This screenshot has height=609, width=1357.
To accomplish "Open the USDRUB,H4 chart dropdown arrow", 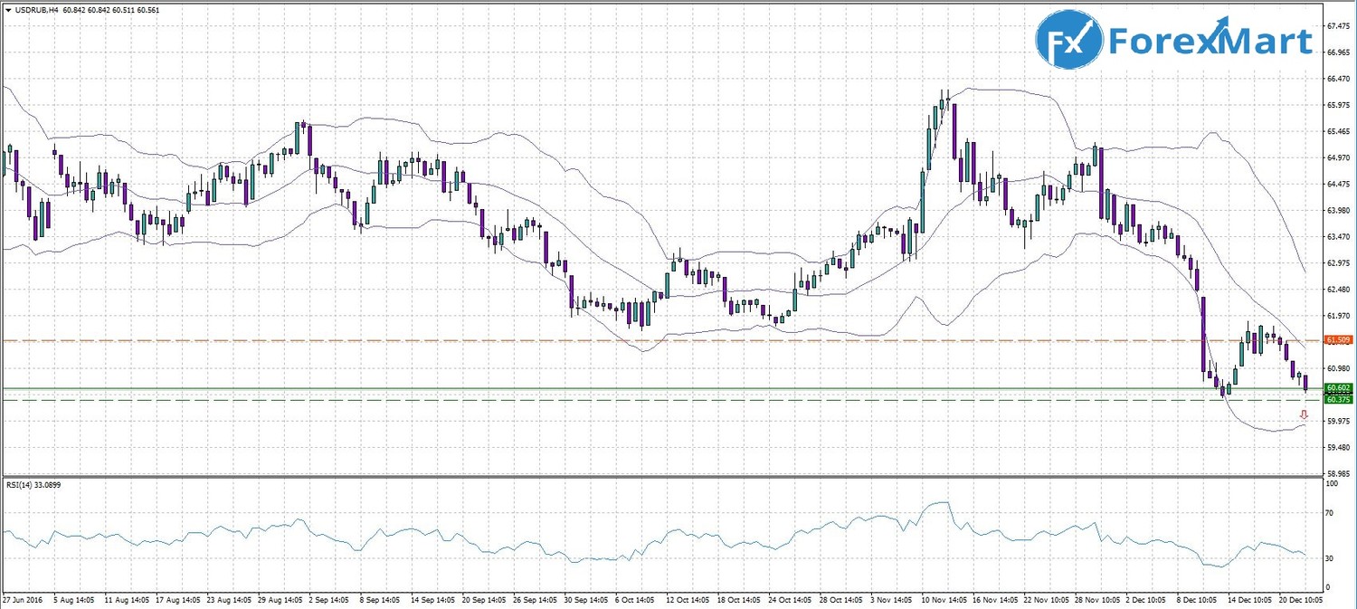I will (6, 10).
